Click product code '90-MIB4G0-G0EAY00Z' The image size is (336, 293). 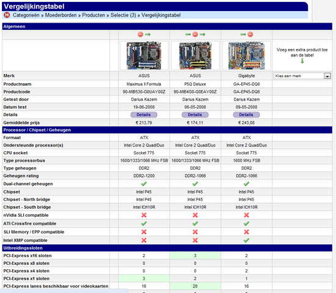(195, 92)
